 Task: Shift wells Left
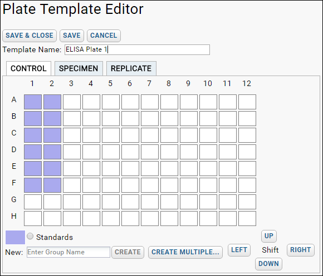pyautogui.click(x=239, y=250)
